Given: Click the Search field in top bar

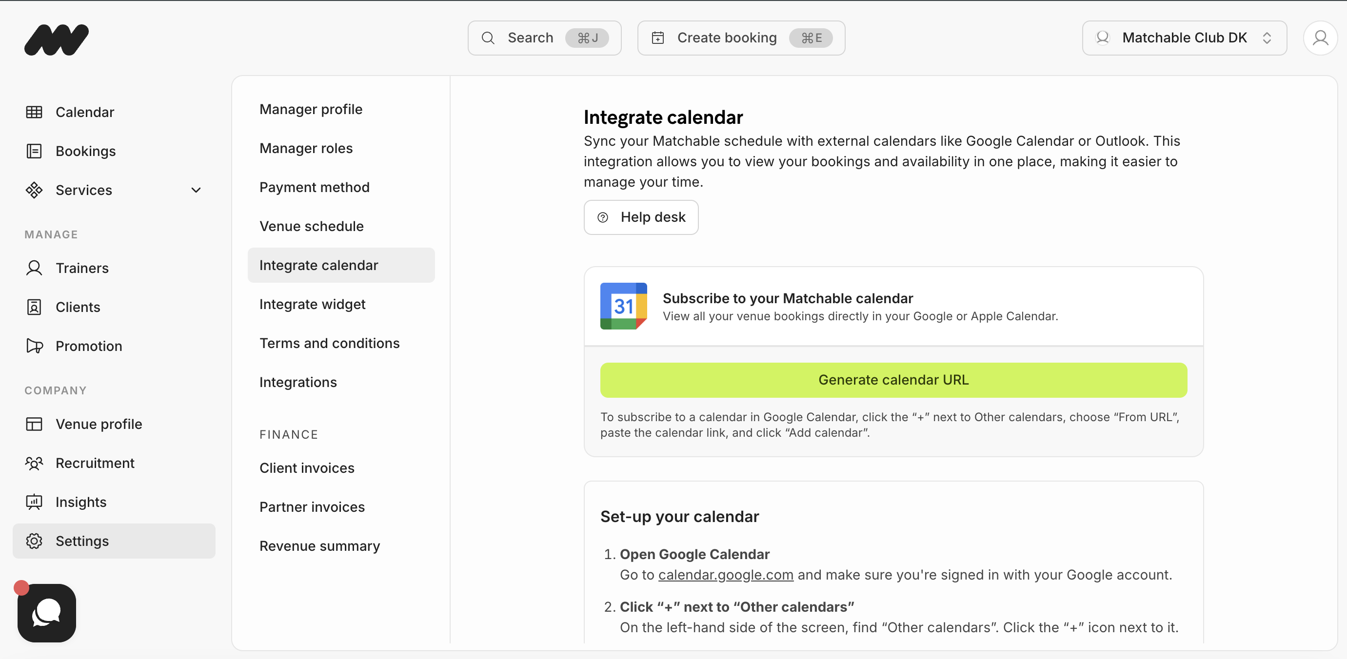Looking at the screenshot, I should click(544, 38).
